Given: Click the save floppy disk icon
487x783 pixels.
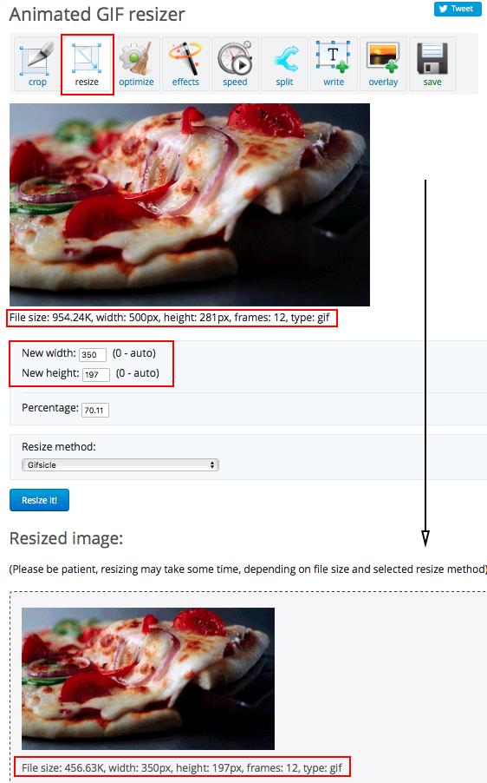Looking at the screenshot, I should 432,64.
